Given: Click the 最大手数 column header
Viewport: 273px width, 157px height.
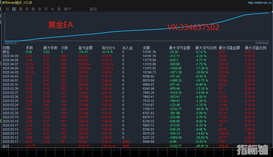Looking at the screenshot, I should [x=50, y=48].
